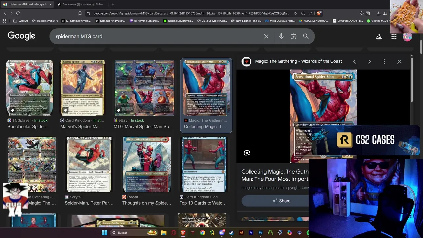Open the Spectacular Spider-Man TCGplayer thumbnail

point(29,88)
